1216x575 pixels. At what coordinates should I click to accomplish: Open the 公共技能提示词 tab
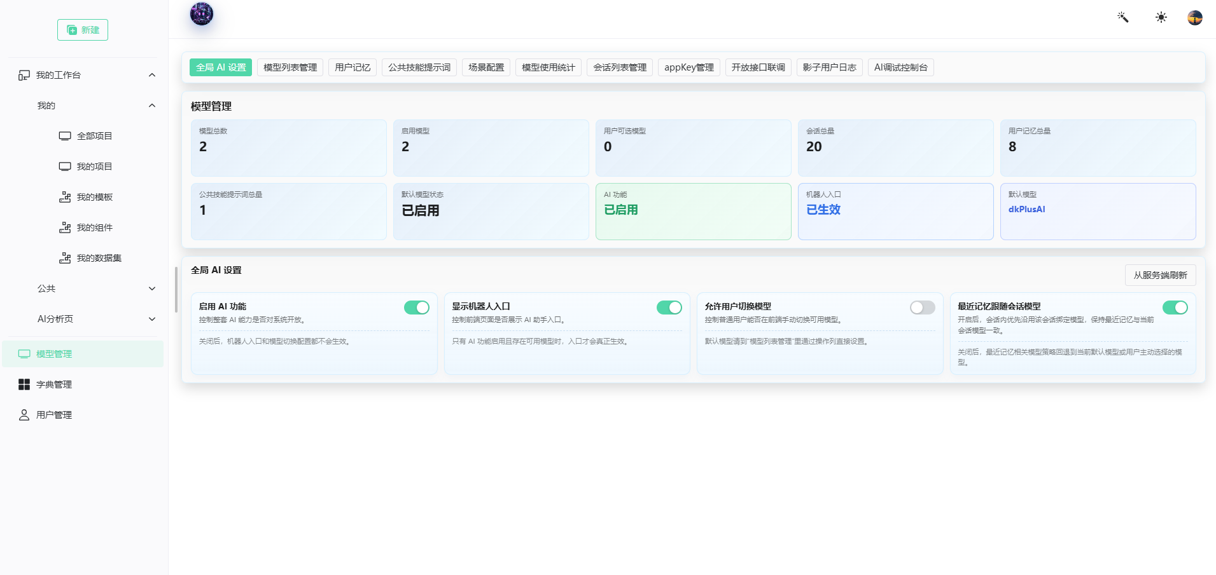pos(419,67)
